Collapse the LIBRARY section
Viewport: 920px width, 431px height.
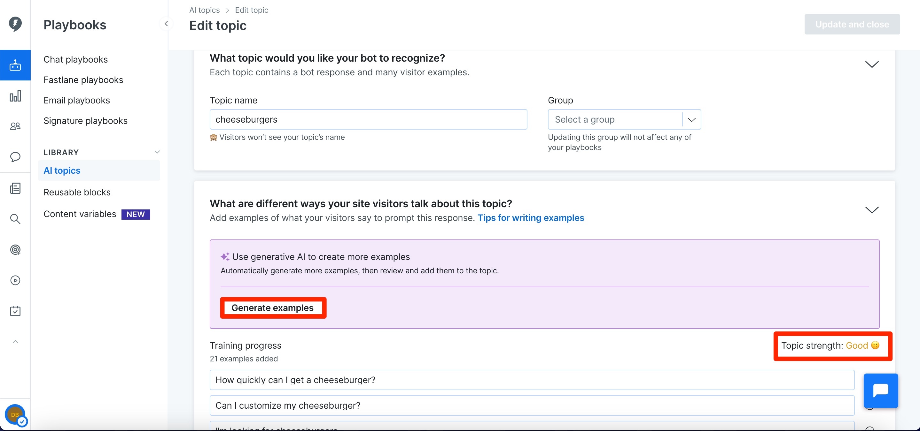157,152
